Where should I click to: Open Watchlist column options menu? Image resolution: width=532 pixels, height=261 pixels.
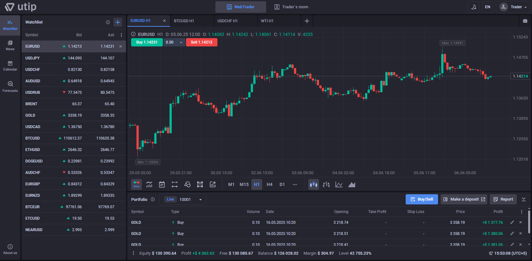(121, 35)
